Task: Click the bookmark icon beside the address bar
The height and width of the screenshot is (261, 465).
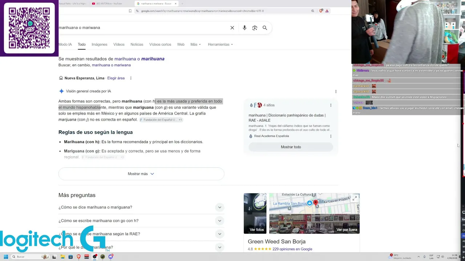Action: [130, 11]
